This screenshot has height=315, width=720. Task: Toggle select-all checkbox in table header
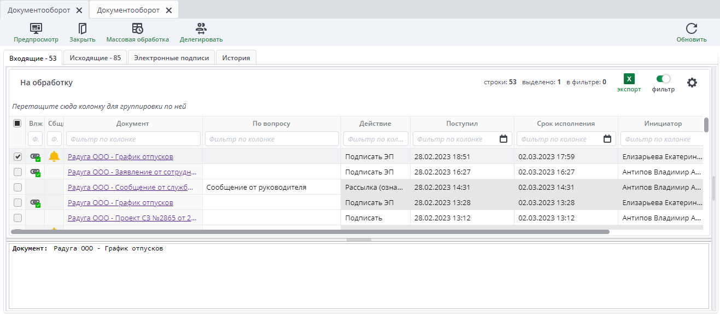[17, 124]
